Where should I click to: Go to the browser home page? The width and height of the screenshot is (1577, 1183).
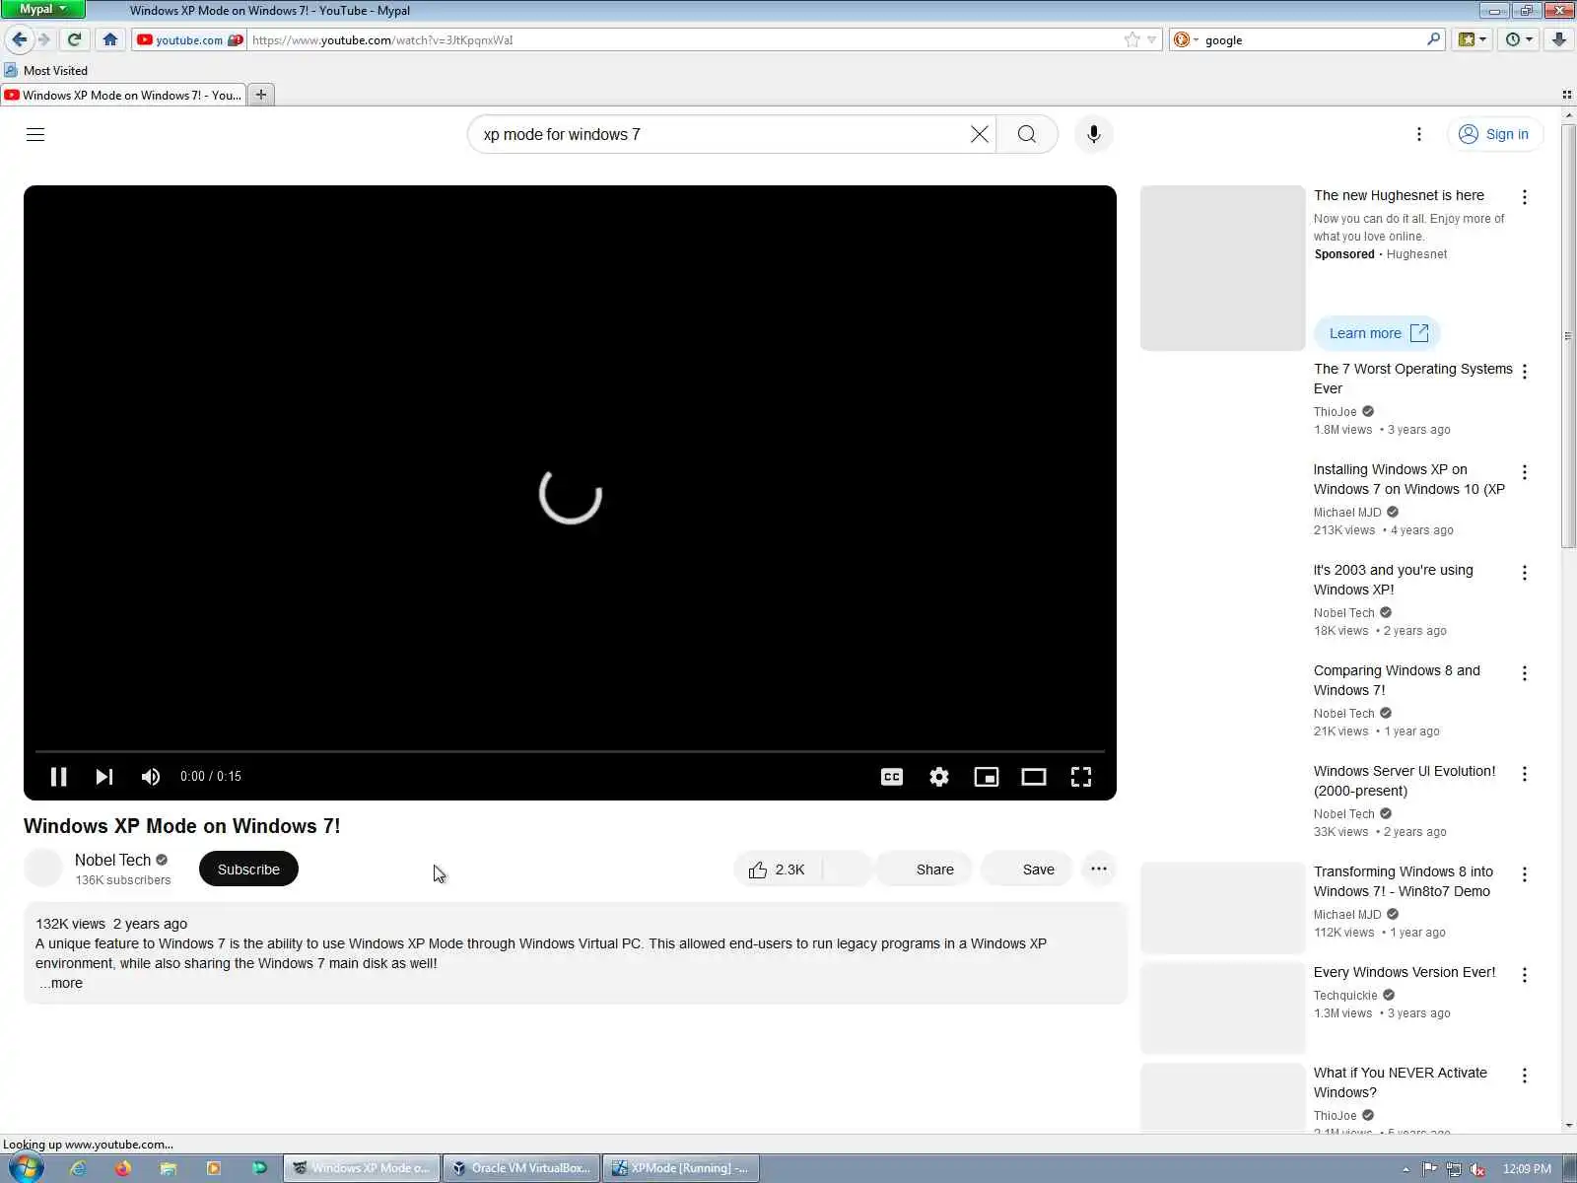(x=110, y=39)
